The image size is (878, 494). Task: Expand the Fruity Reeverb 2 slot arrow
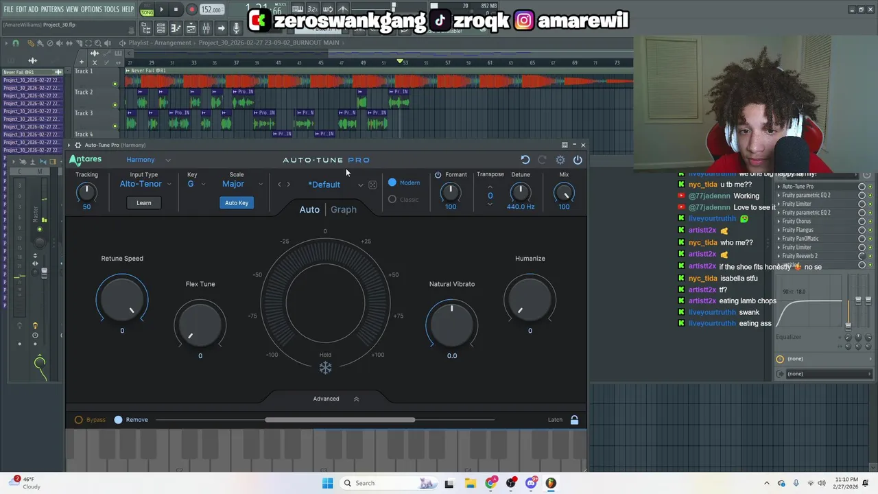pos(779,256)
